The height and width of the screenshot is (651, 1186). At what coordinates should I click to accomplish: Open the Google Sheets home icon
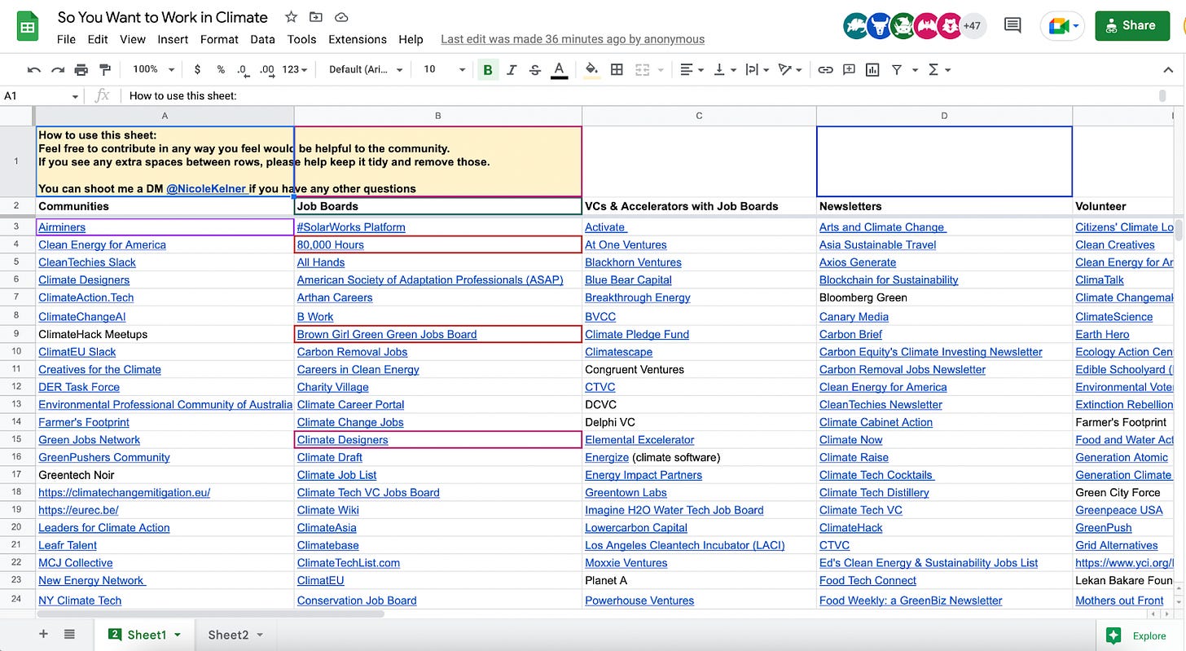[29, 26]
